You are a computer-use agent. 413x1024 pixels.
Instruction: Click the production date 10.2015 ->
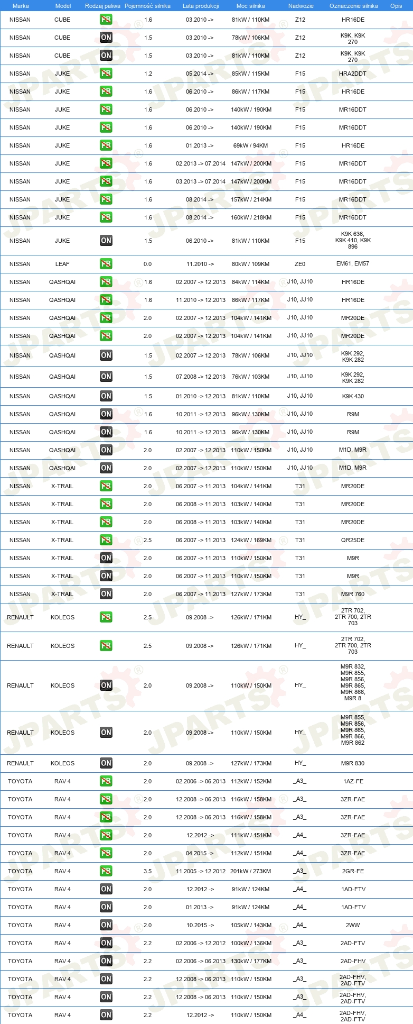200,925
